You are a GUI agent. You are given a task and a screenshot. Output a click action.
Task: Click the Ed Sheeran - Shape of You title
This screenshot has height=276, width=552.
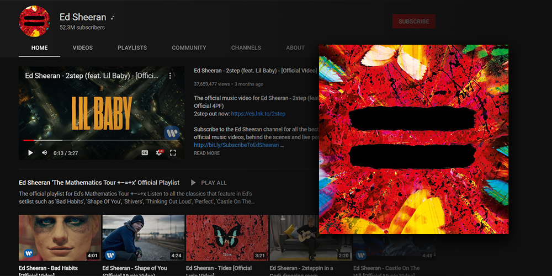click(x=135, y=271)
